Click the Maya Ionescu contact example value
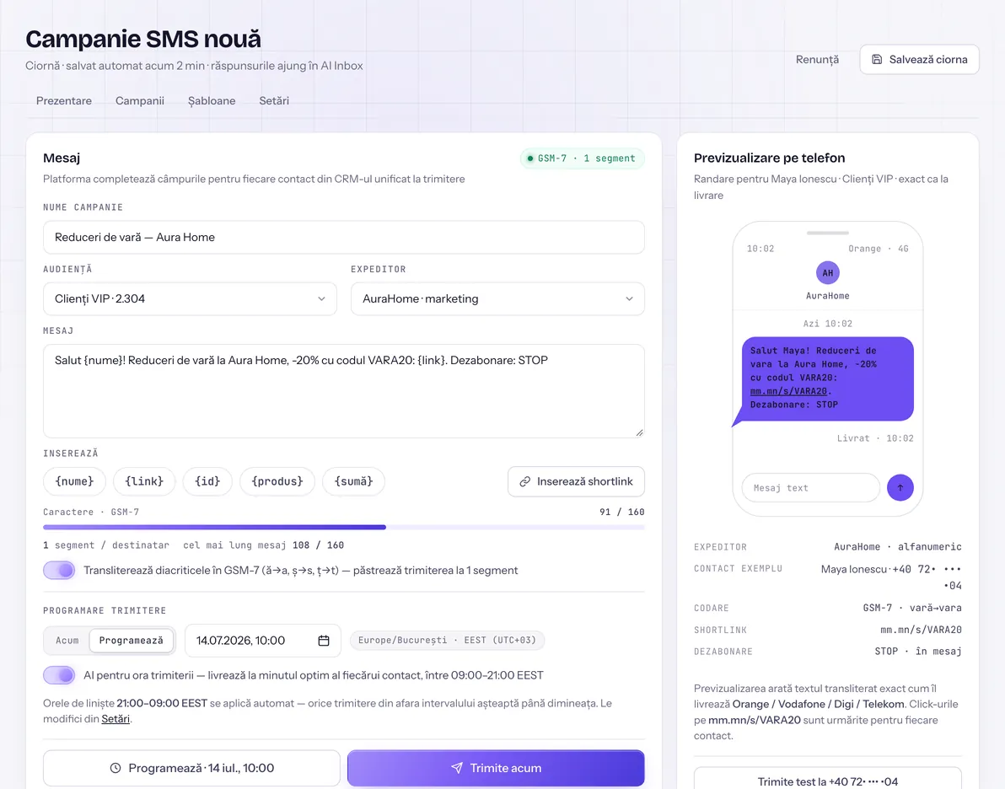This screenshot has width=1005, height=789. [891, 577]
